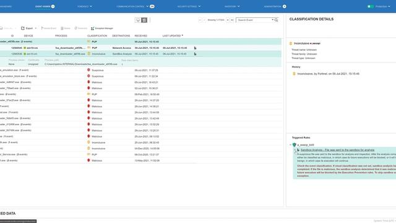Open raw data icon for Network Access event
The image size is (396, 223).
point(195,48)
